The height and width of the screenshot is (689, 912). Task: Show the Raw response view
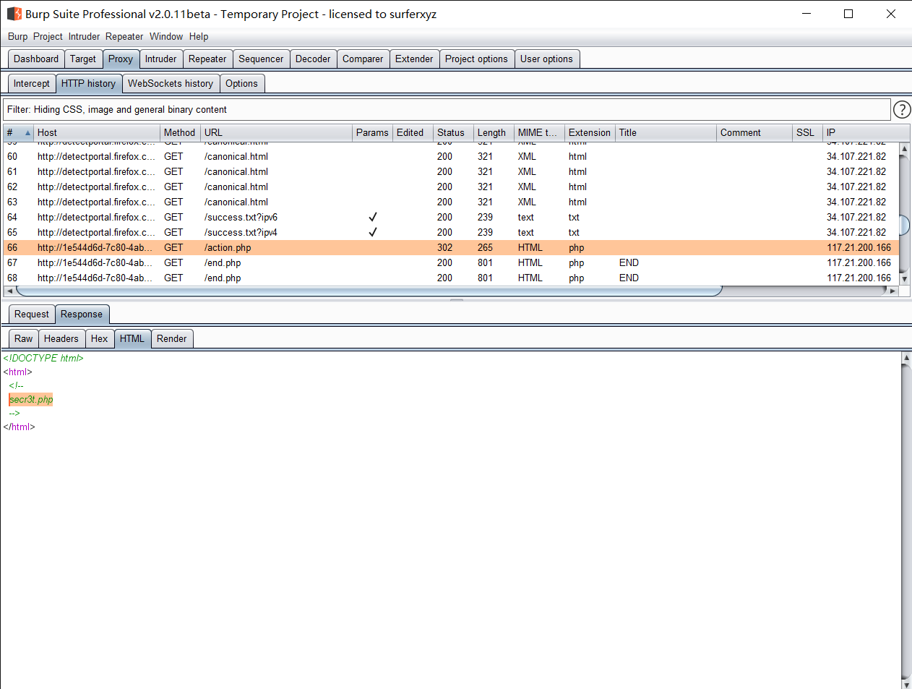pos(23,338)
